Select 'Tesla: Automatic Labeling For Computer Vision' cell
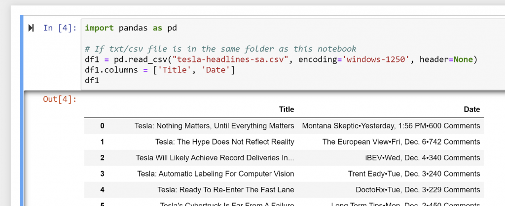This screenshot has width=505, height=206. point(216,174)
